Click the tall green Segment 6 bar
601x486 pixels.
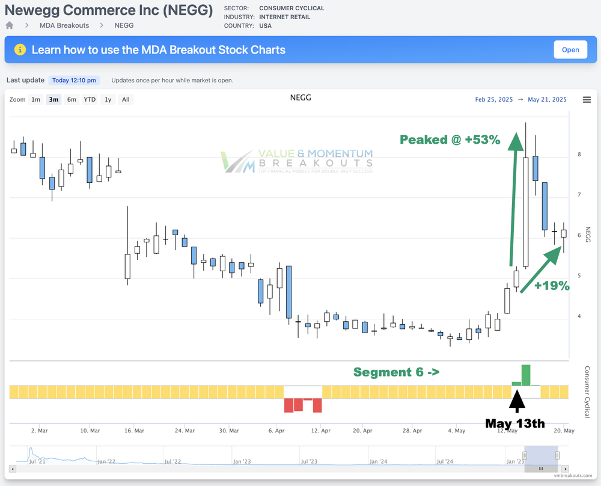526,375
